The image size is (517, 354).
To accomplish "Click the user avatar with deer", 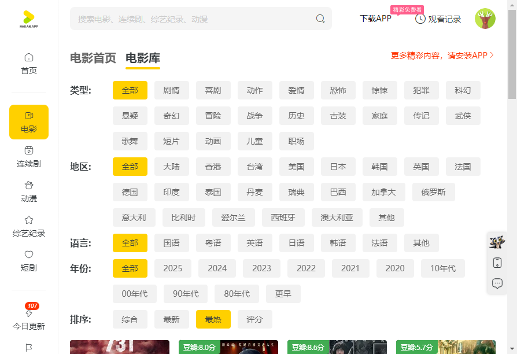I will pos(485,19).
